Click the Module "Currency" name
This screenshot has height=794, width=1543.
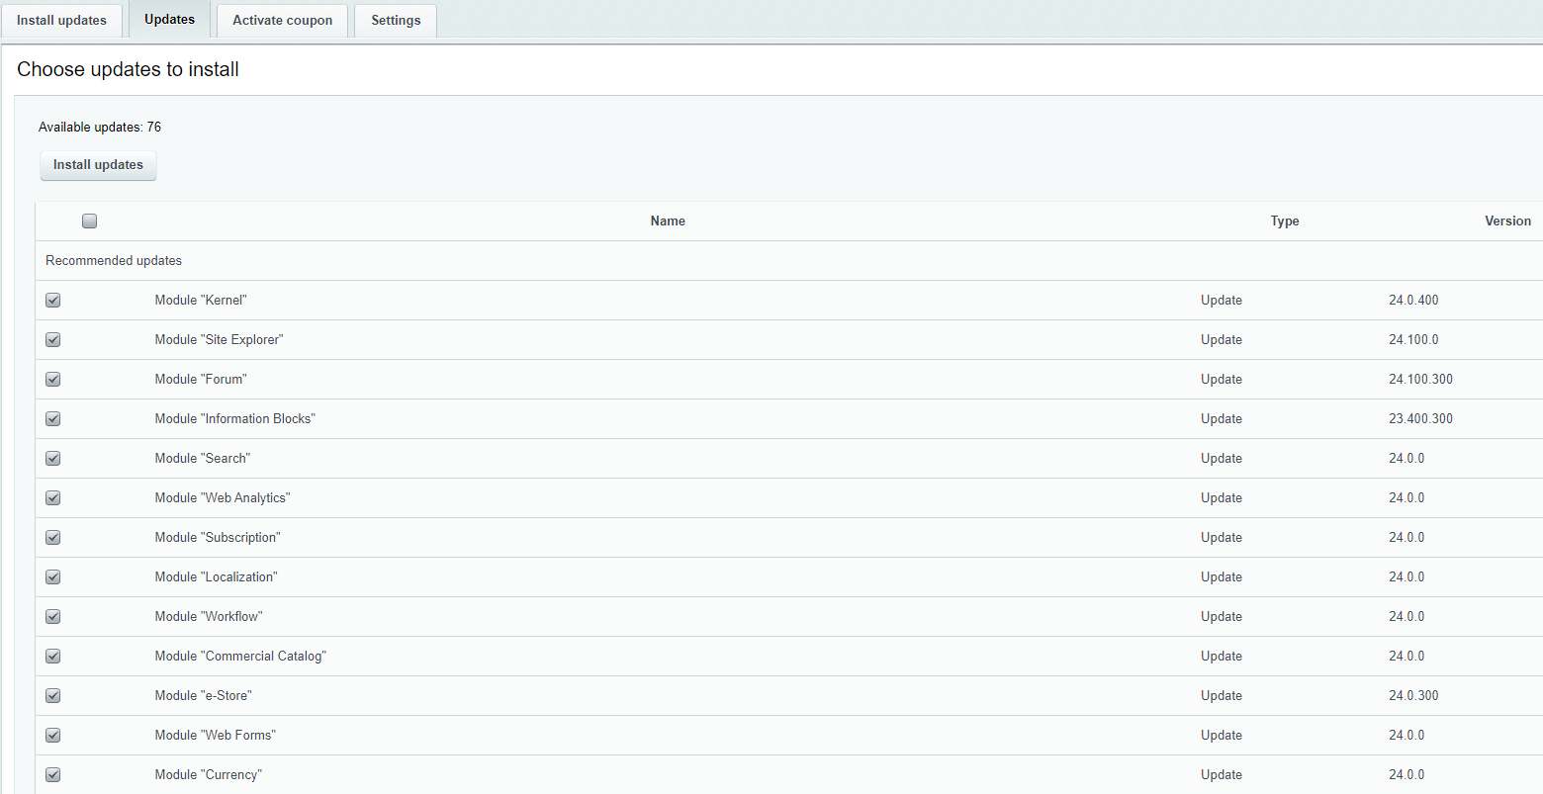208,775
